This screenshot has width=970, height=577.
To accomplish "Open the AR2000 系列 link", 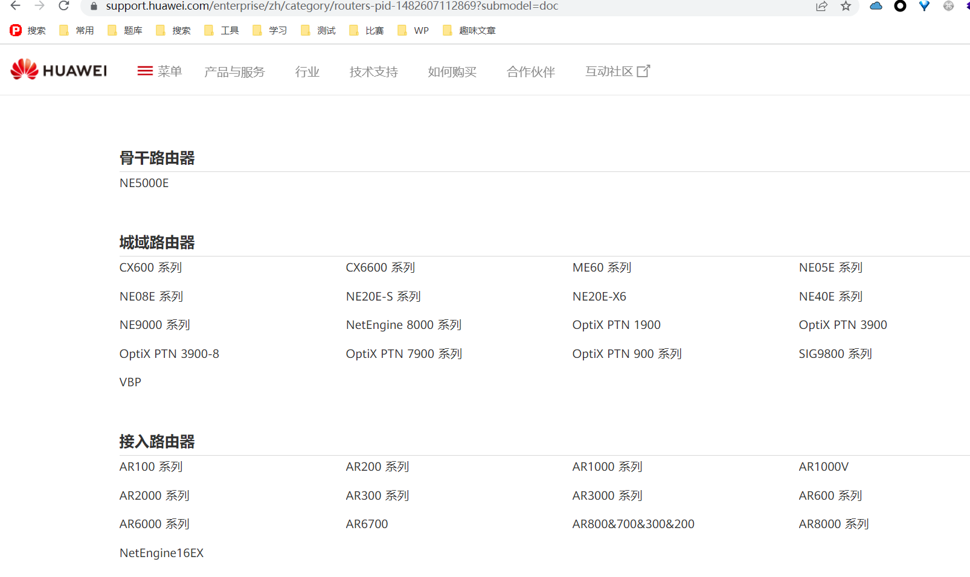I will click(x=155, y=496).
